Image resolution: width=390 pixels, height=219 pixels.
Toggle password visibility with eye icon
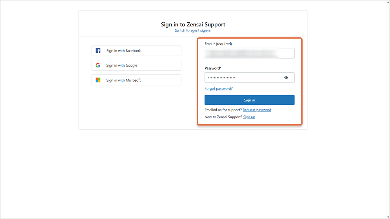(x=286, y=78)
